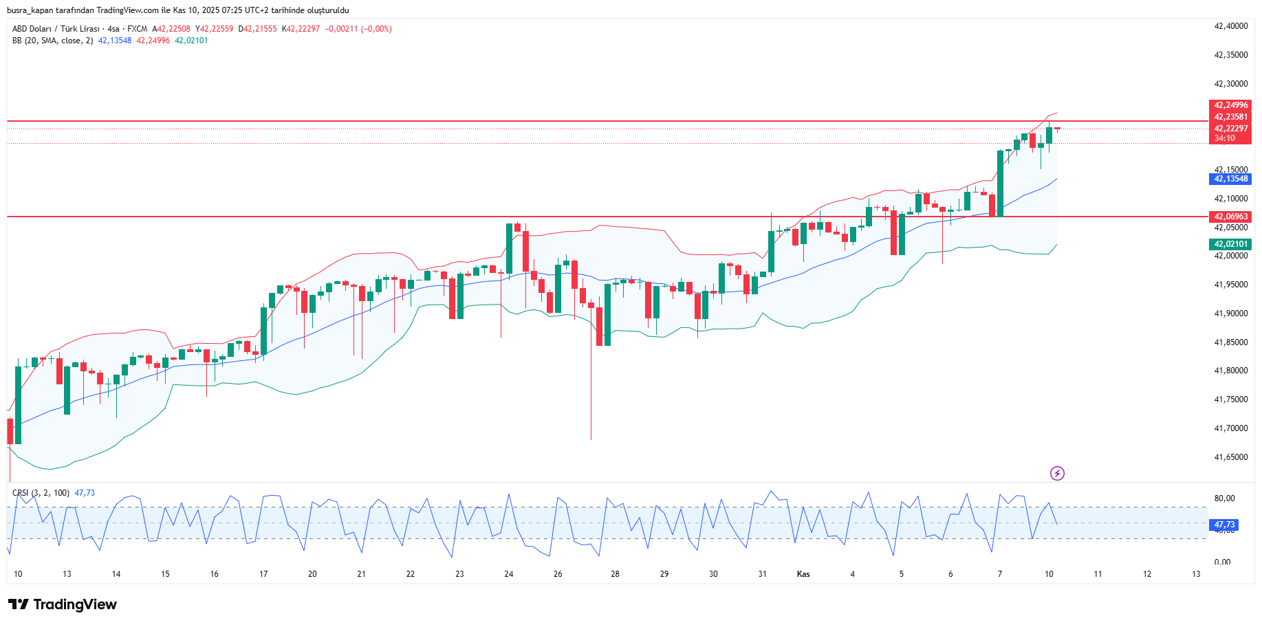Click the 34:10 candle countdown timer

point(1224,138)
